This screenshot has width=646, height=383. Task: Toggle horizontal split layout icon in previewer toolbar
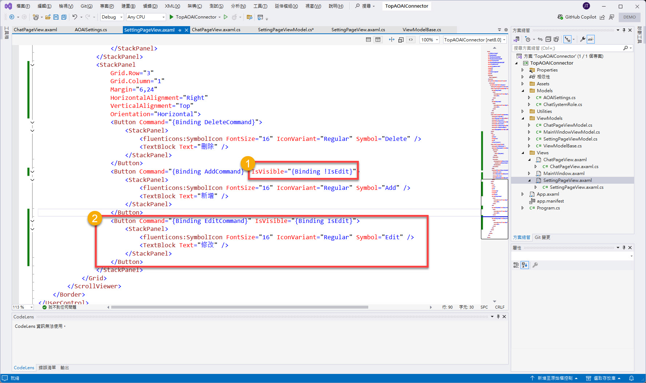click(368, 40)
